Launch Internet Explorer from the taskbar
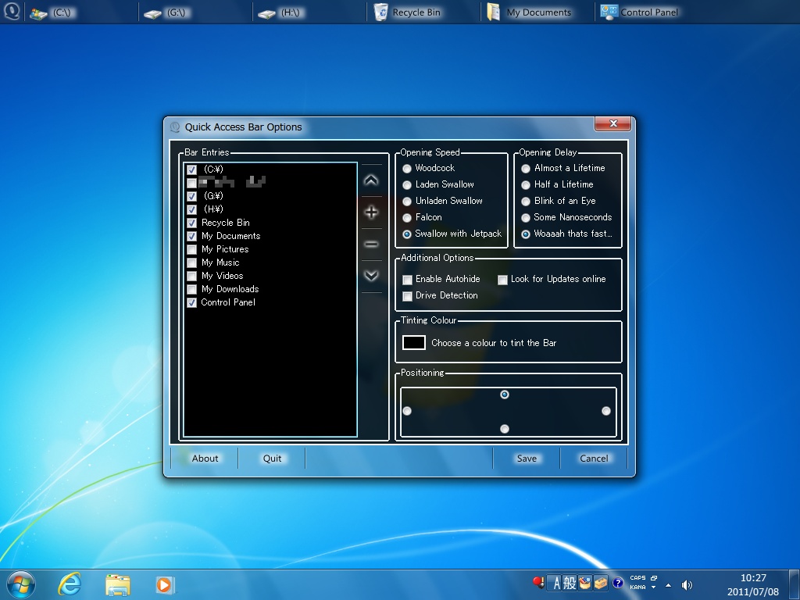The image size is (800, 600). pyautogui.click(x=70, y=584)
